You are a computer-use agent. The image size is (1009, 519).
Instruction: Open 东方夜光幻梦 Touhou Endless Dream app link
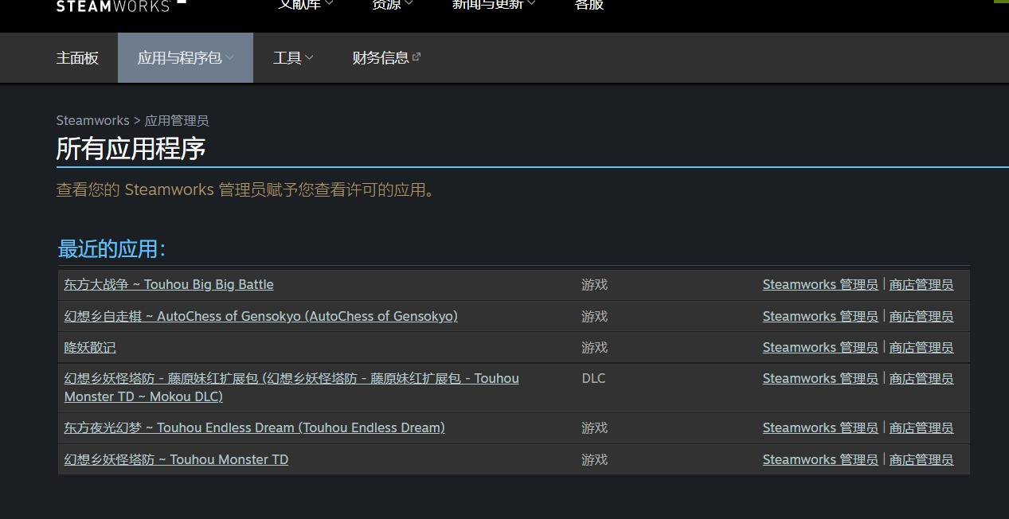coord(254,428)
